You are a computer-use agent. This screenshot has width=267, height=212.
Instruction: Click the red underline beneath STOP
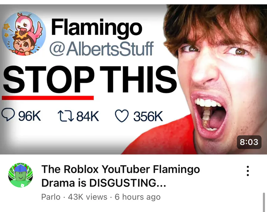click(x=48, y=98)
